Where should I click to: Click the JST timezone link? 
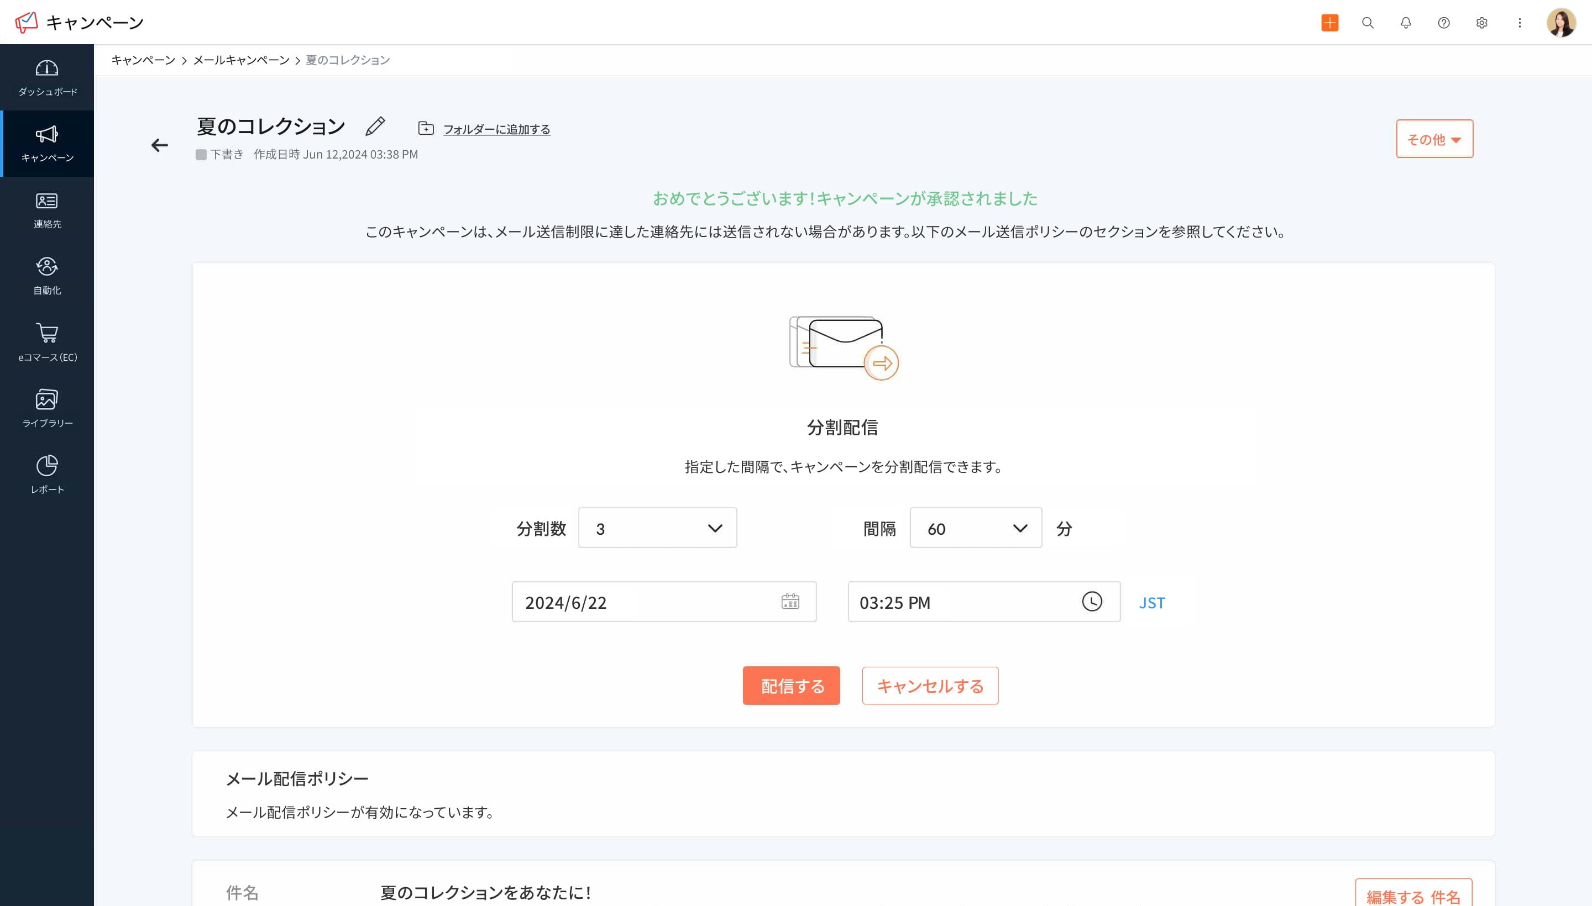coord(1152,602)
